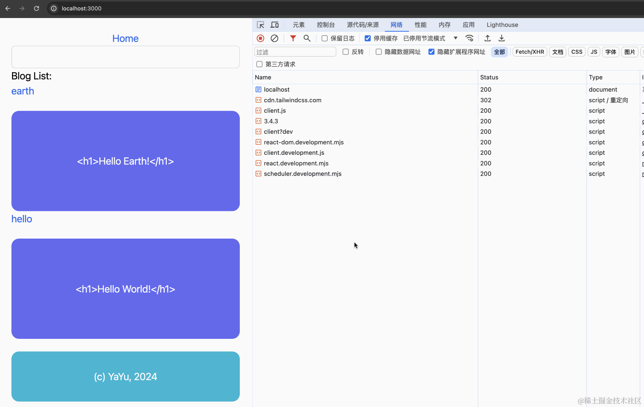Image resolution: width=644 pixels, height=407 pixels.
Task: Switch to the 控制台 tab
Action: 326,24
